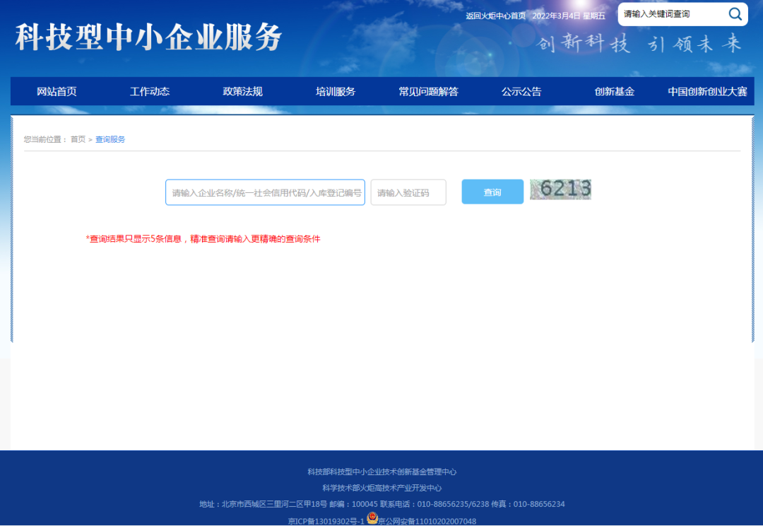763x526 pixels.
Task: Open the 常见问题解答 section
Action: click(x=427, y=90)
